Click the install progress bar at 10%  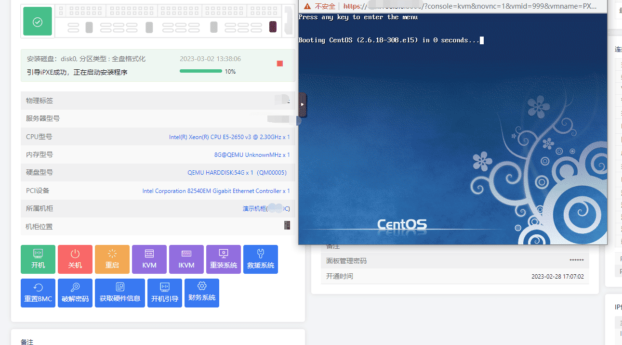click(201, 71)
